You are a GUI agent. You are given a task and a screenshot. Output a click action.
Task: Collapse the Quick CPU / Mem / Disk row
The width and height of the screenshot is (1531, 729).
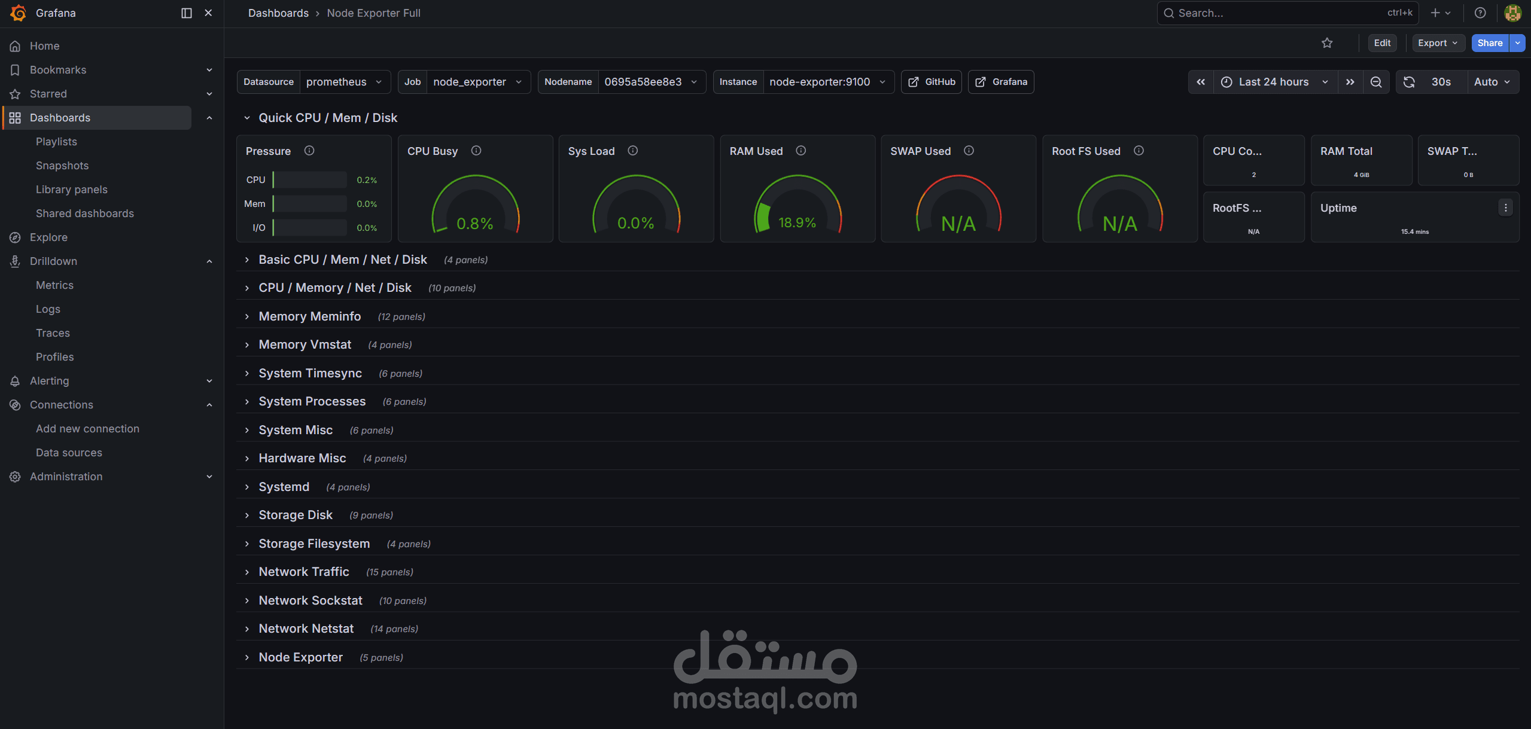(x=246, y=118)
